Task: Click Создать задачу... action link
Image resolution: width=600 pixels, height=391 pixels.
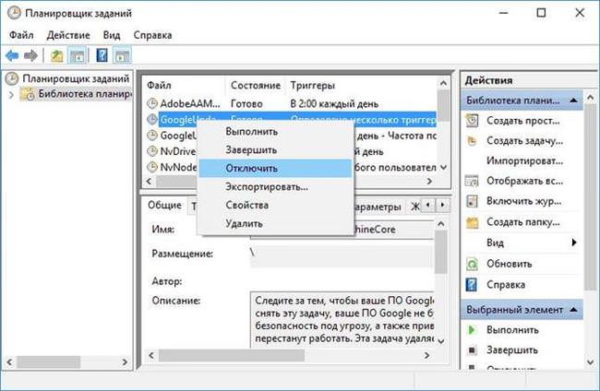Action: (x=524, y=141)
